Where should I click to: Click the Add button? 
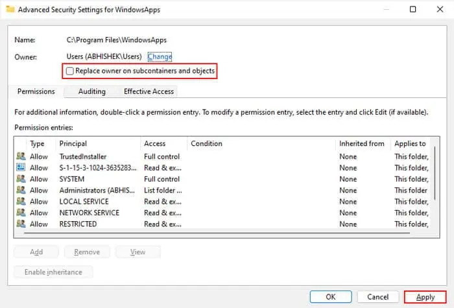[x=36, y=252]
